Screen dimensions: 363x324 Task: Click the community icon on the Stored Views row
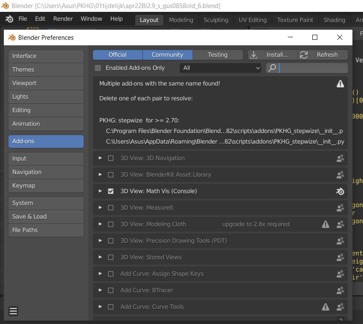340,257
